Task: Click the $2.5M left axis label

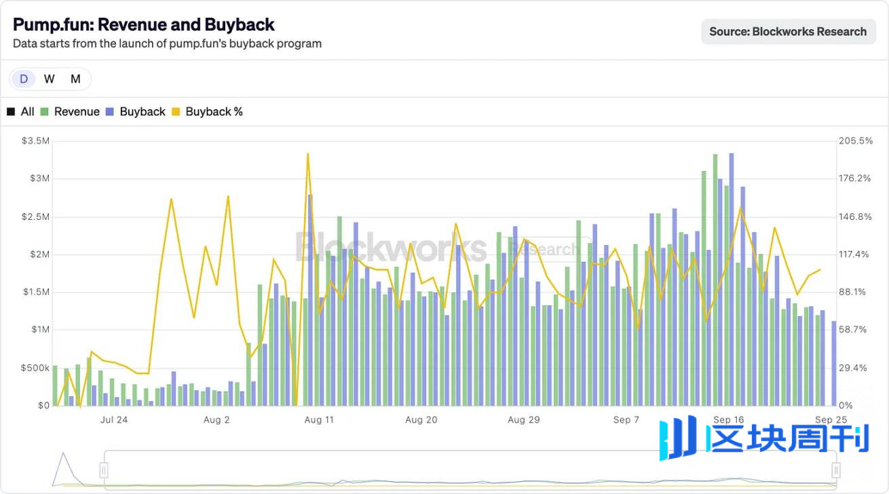Action: click(36, 216)
